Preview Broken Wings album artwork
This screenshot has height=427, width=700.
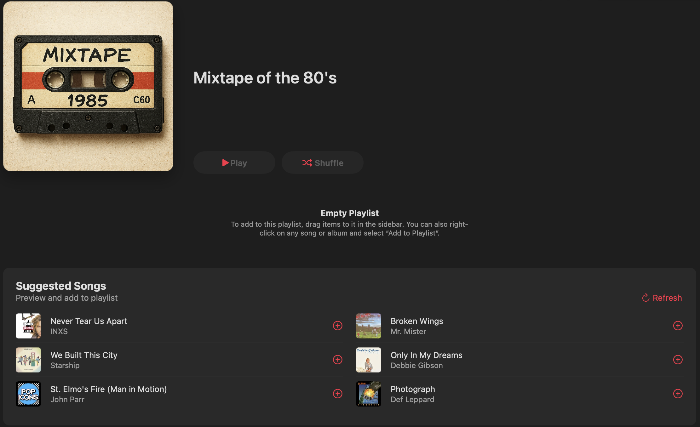[369, 326]
